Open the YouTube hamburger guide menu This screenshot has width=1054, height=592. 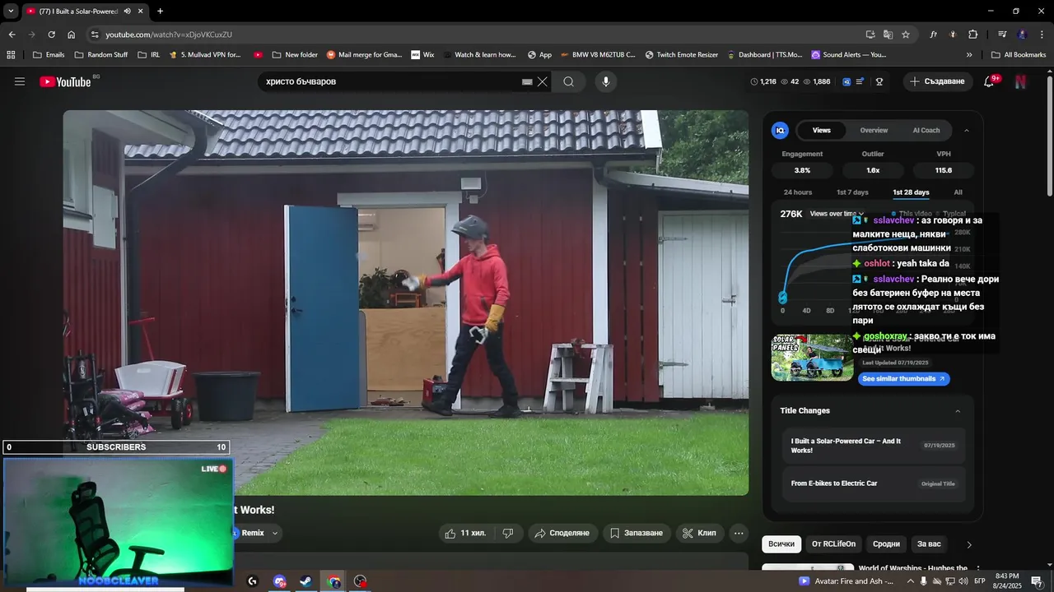click(x=20, y=81)
